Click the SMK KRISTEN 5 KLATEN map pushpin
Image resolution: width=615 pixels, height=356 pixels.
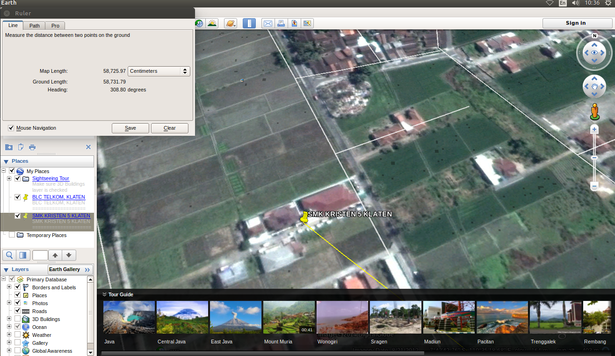[x=304, y=217]
